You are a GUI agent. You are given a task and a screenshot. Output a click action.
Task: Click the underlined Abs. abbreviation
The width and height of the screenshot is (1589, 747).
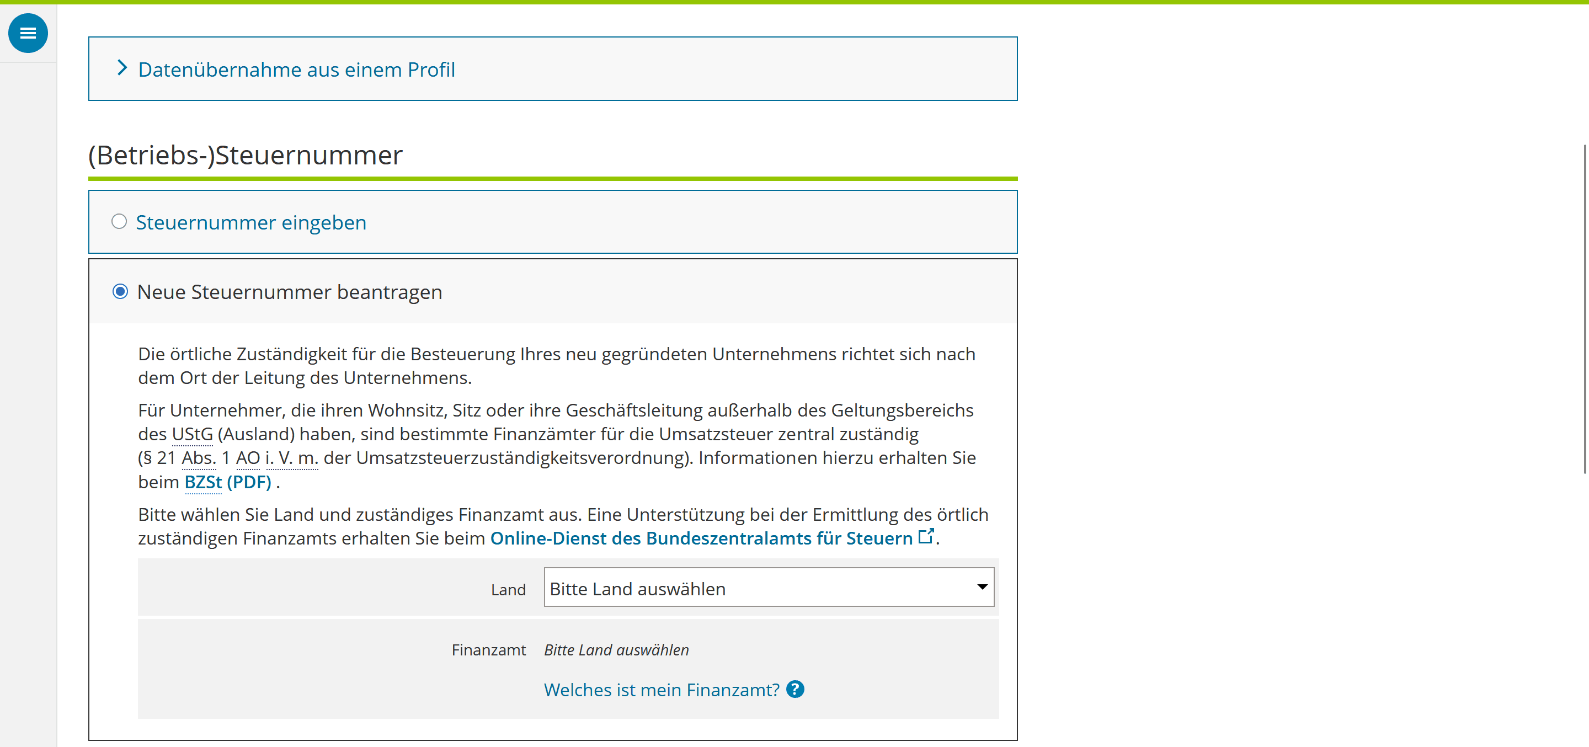click(x=199, y=458)
